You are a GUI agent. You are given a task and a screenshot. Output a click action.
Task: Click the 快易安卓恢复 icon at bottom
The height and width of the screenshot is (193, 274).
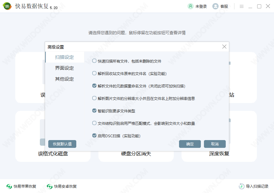[x=50, y=186]
